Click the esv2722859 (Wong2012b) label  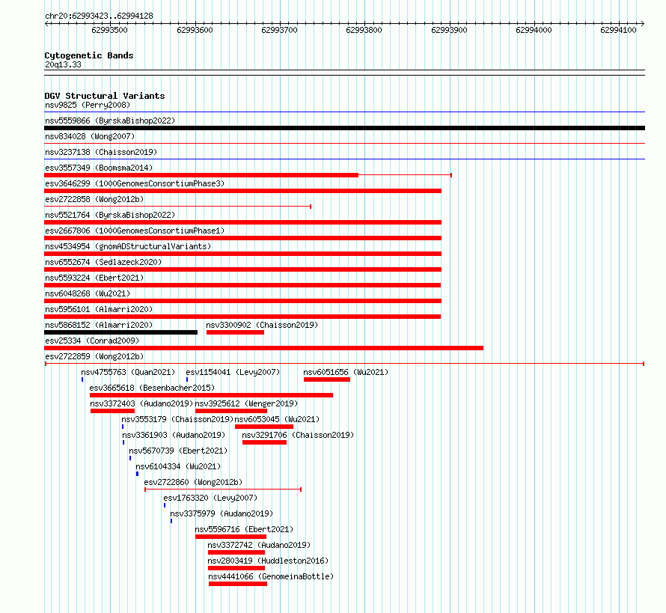coord(94,356)
